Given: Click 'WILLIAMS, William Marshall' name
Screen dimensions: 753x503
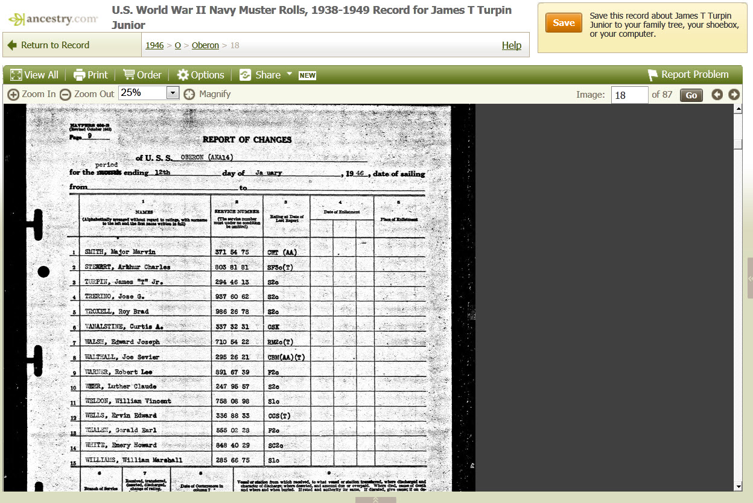Looking at the screenshot, I should coord(133,460).
